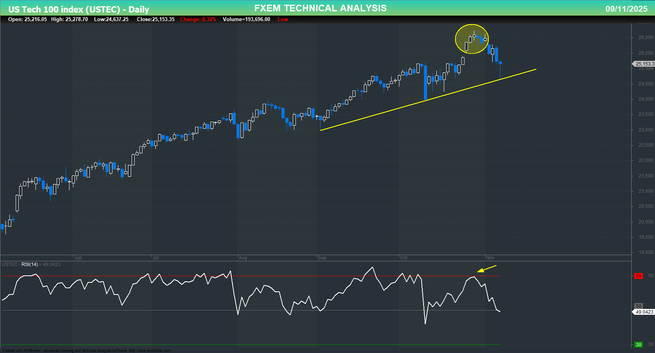Click the 50 midline marker on RSI panel
This screenshot has width=655, height=353.
point(639,306)
